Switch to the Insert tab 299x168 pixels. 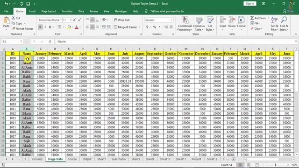32,11
